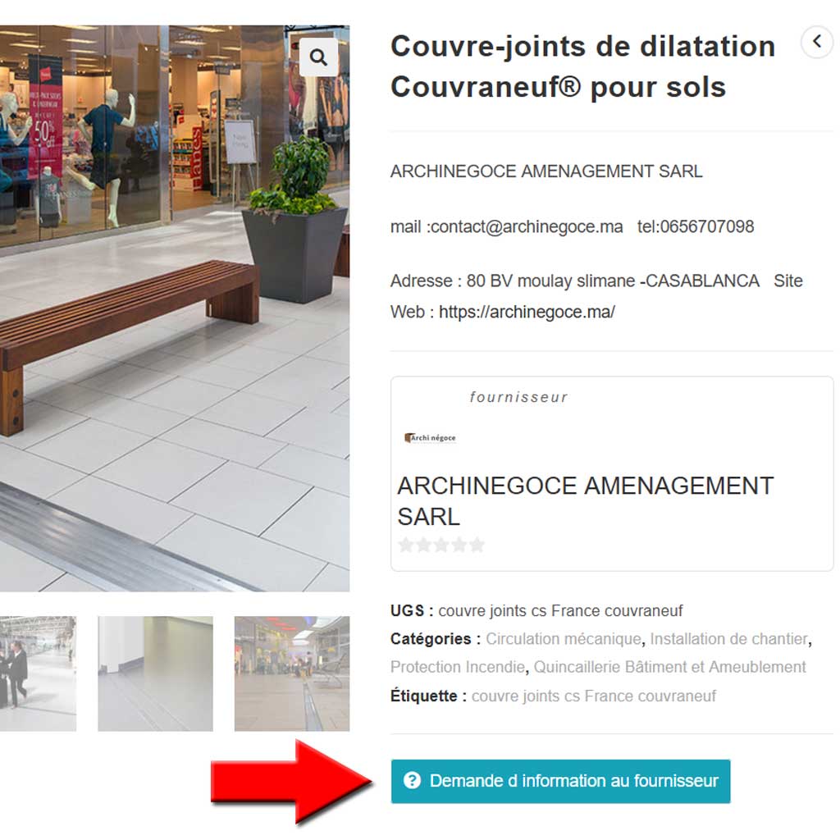Open the Installation de chantier category
The image size is (840, 840).
[x=728, y=638]
